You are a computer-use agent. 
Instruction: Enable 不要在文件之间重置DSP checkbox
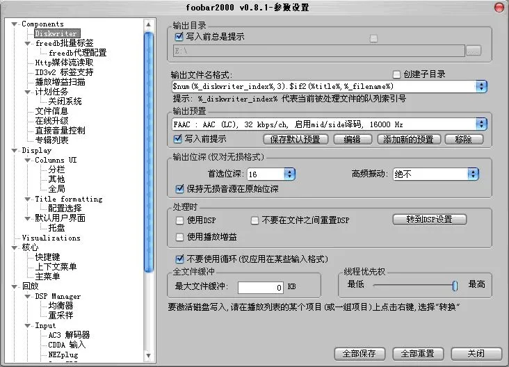coord(255,220)
